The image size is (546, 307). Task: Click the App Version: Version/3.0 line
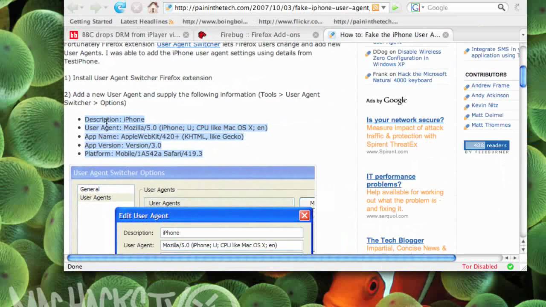(123, 145)
